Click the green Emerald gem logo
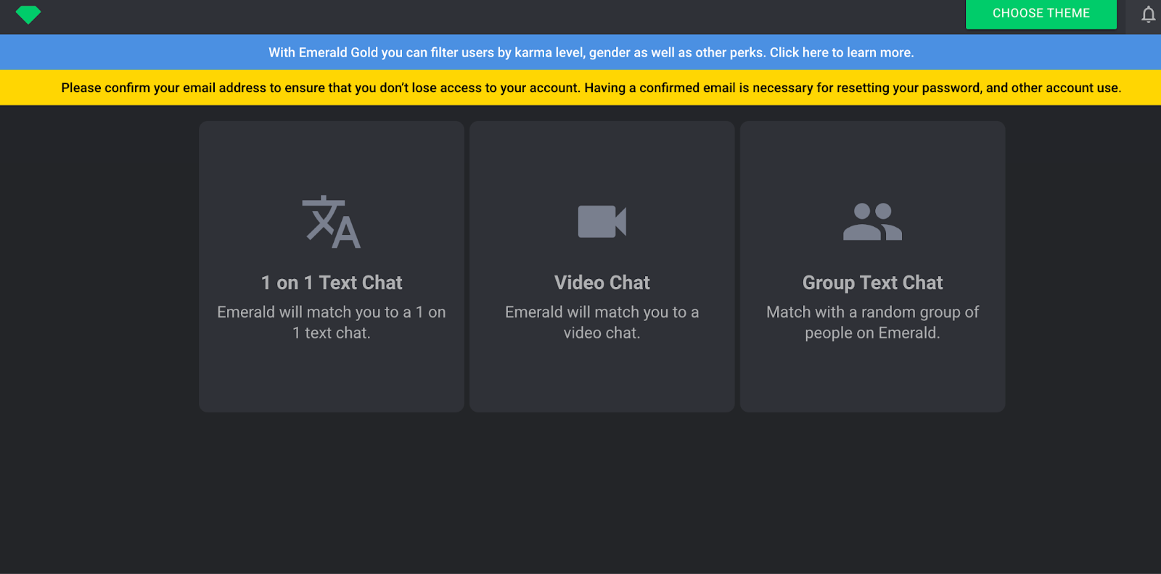 pyautogui.click(x=28, y=14)
